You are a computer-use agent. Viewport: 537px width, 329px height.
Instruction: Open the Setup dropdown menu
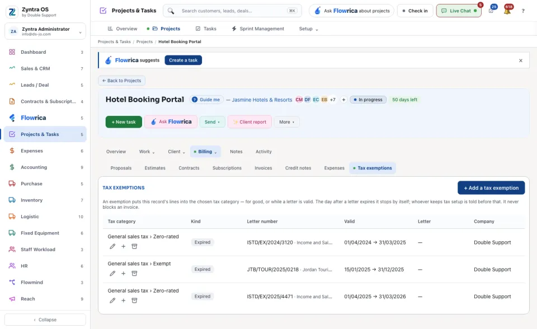[308, 29]
